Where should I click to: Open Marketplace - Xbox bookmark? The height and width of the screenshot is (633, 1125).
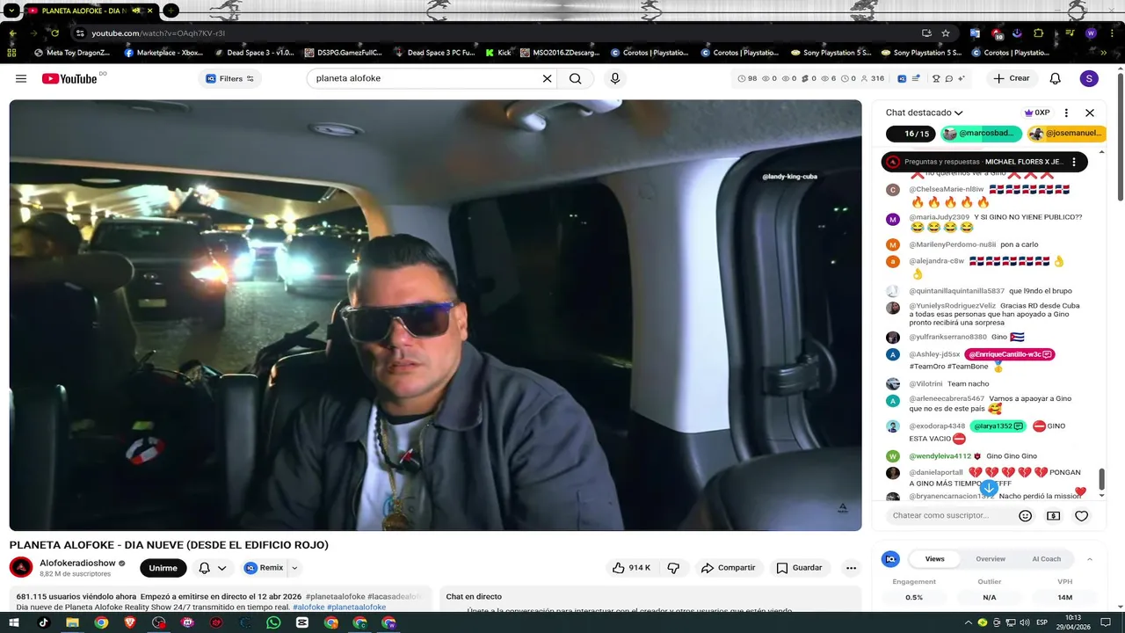[163, 53]
